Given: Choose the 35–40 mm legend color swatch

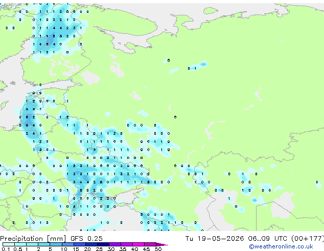Looking at the screenshot, I should [x=127, y=244].
